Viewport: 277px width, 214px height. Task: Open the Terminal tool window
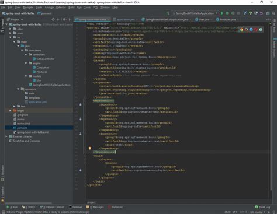75,207
